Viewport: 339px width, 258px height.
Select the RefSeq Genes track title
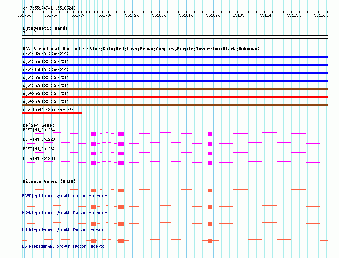tap(38, 125)
